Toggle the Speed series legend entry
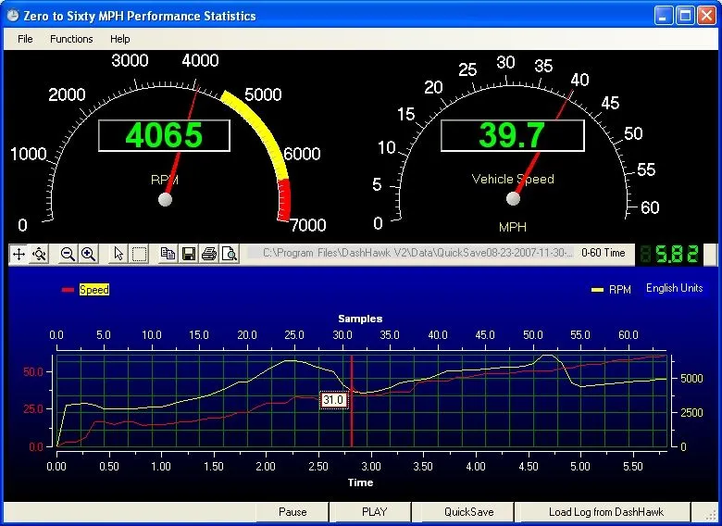Screen dimensions: 722x526 click(93, 290)
